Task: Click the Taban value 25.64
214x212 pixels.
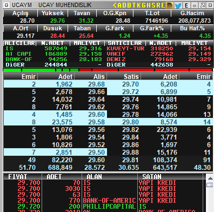Action: pyautogui.click(x=86, y=36)
